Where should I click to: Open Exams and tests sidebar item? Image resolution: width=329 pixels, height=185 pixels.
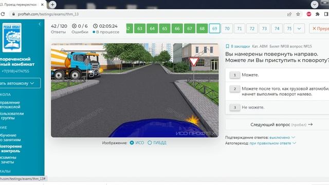point(8,160)
